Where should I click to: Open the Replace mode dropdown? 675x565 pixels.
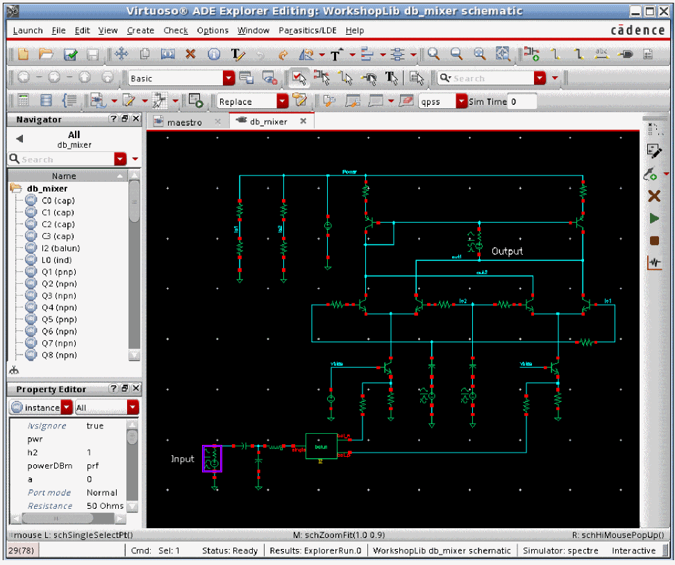[282, 101]
